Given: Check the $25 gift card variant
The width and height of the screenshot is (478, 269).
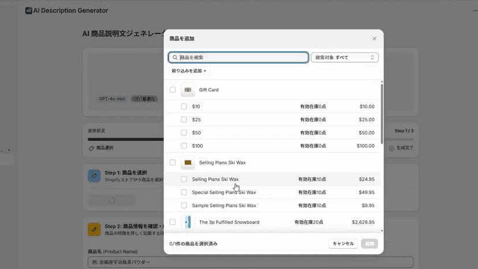Looking at the screenshot, I should pos(184,119).
